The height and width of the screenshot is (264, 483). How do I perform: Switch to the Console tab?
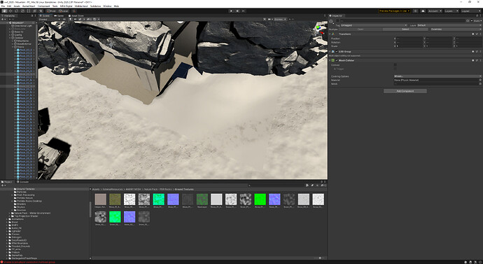[x=22, y=182]
